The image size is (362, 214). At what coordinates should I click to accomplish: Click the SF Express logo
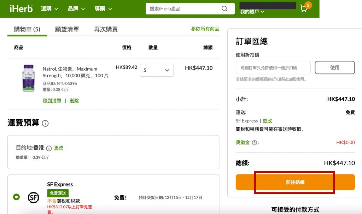tap(34, 197)
